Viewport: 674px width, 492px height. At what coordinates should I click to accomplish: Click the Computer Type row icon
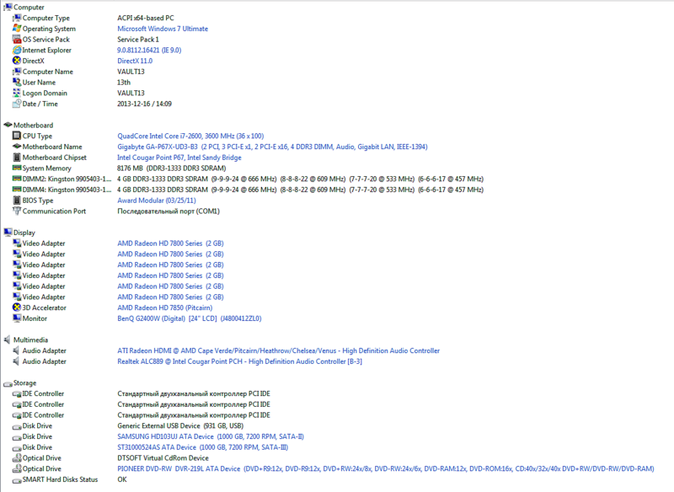pyautogui.click(x=17, y=18)
